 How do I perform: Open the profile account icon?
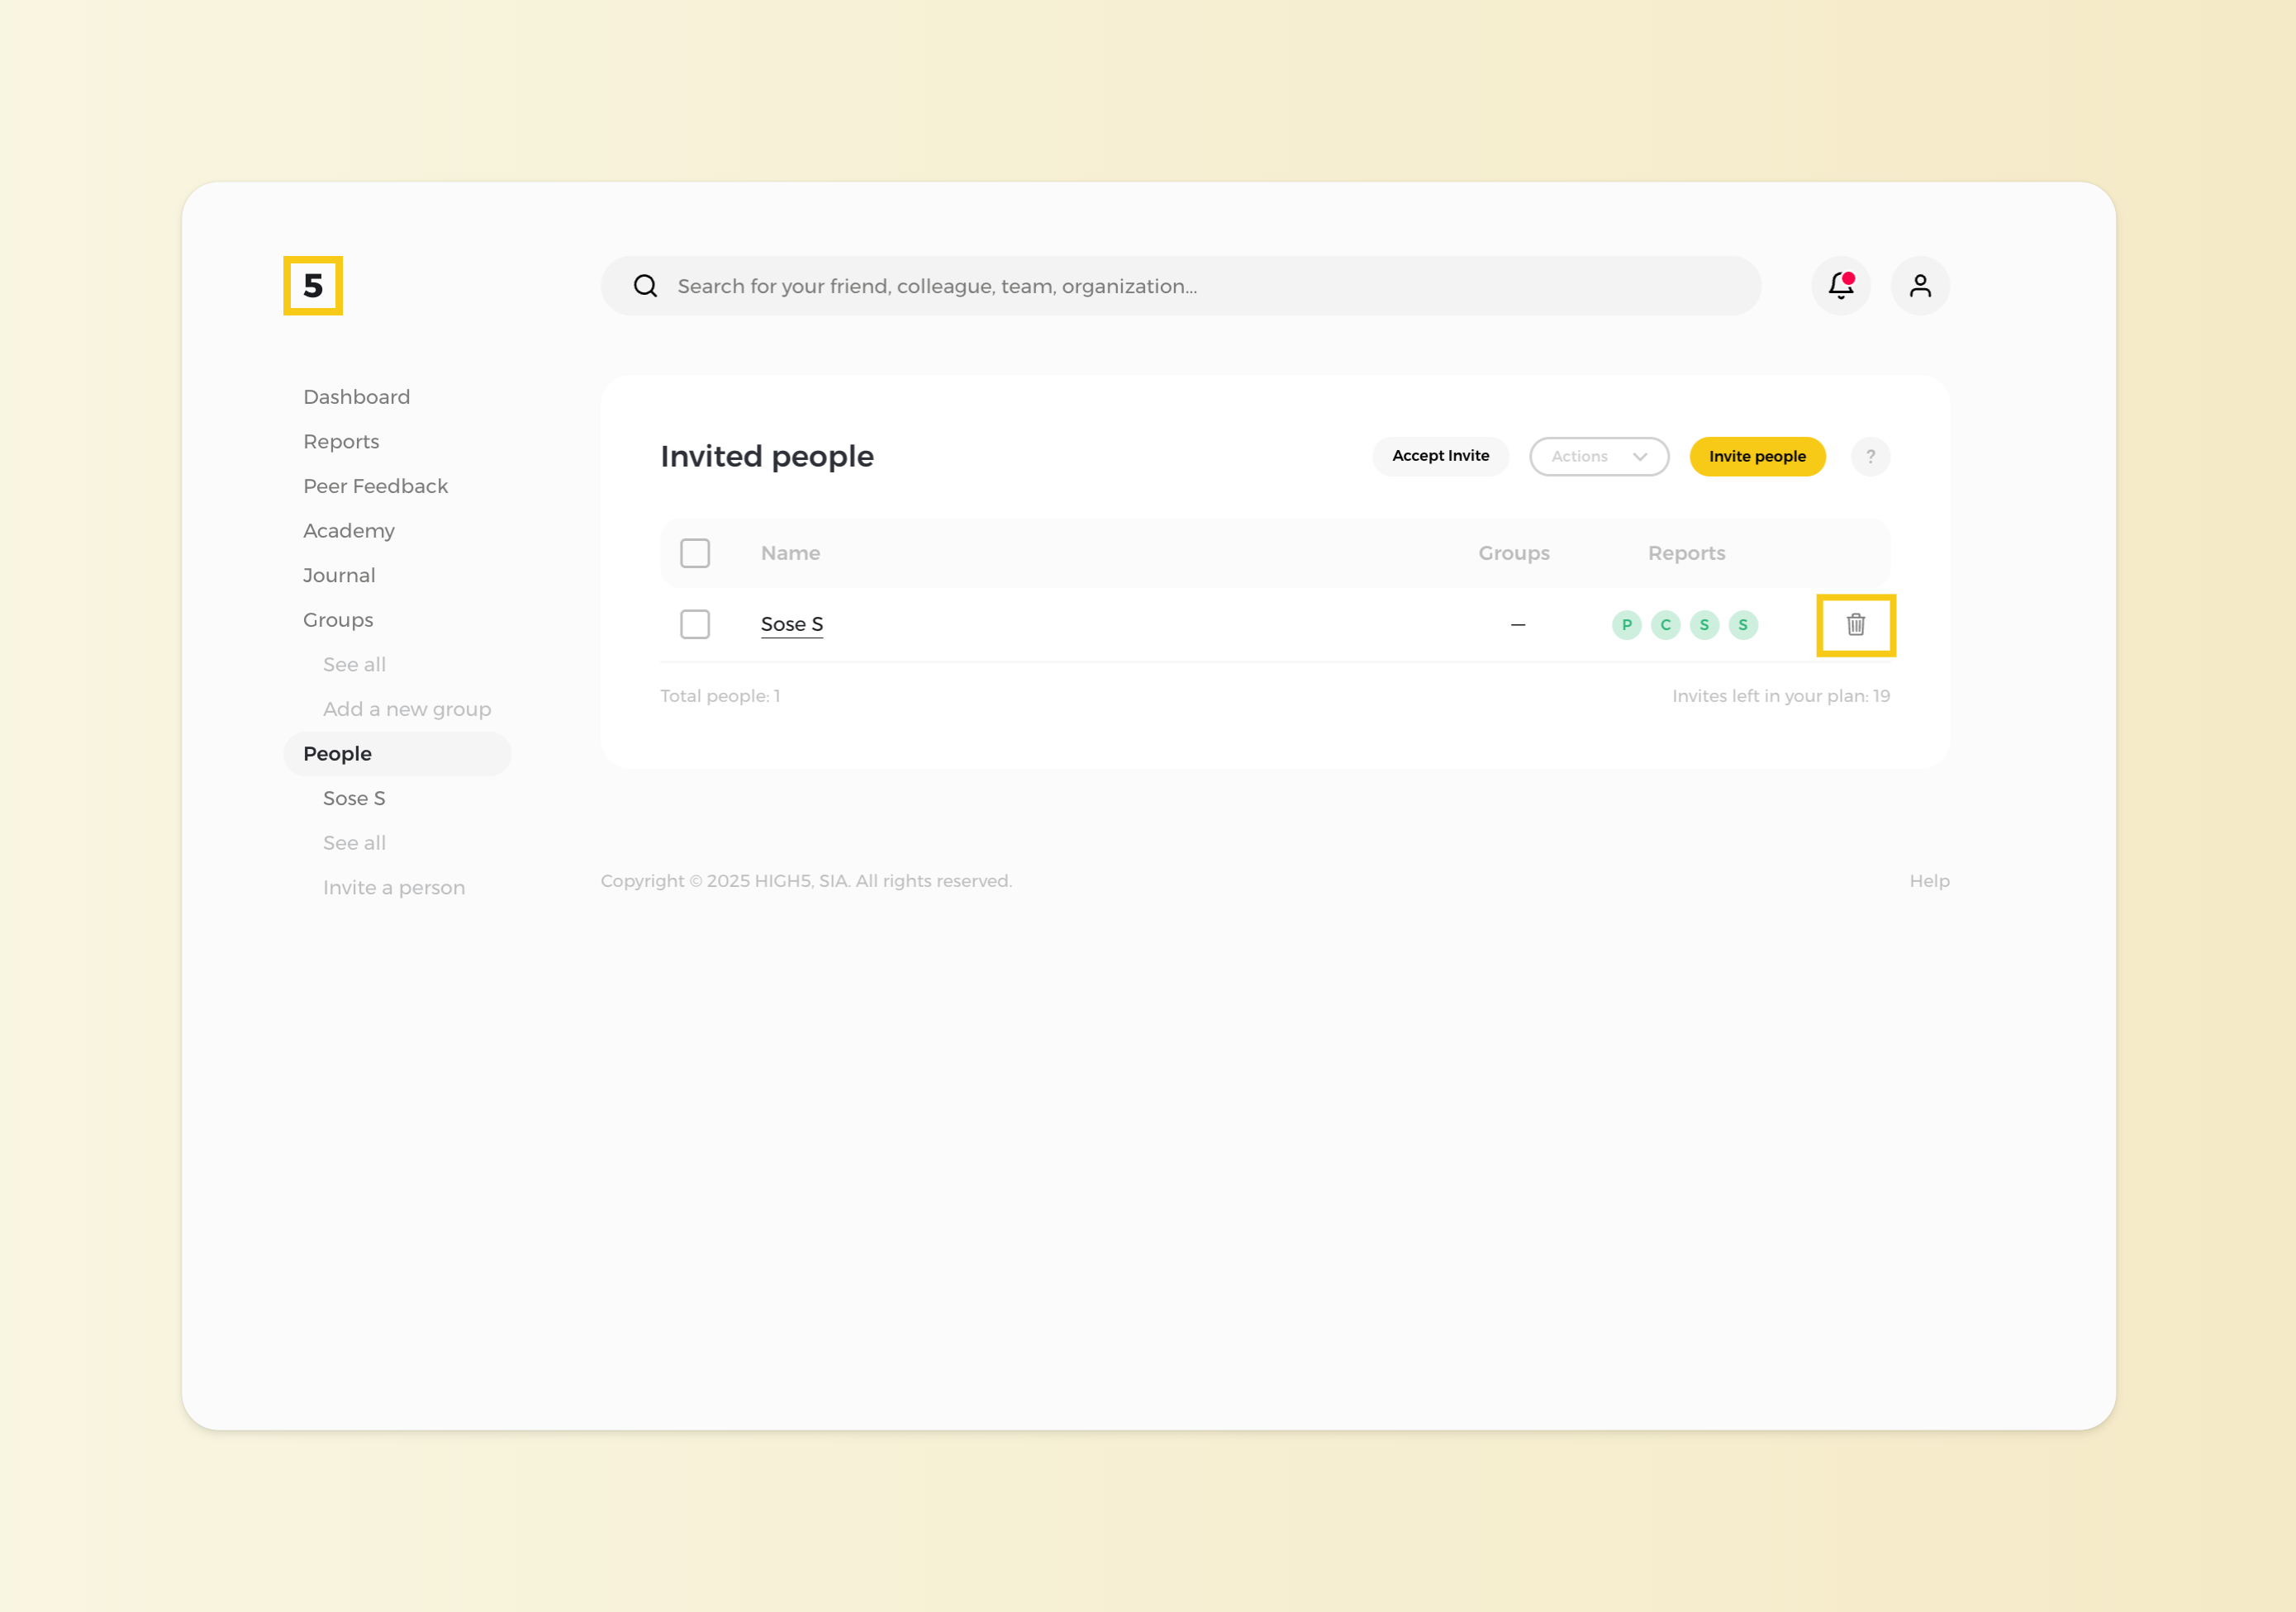pos(1919,286)
